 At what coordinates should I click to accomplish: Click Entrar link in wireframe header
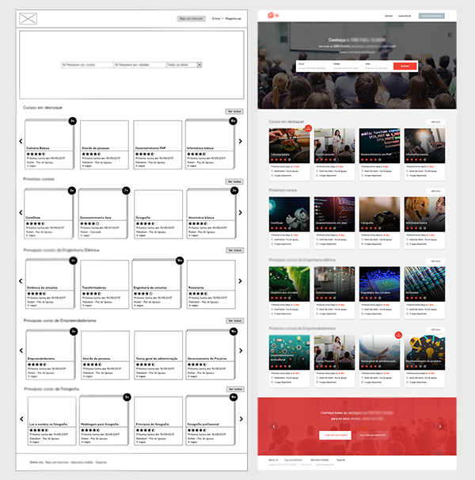[x=216, y=19]
